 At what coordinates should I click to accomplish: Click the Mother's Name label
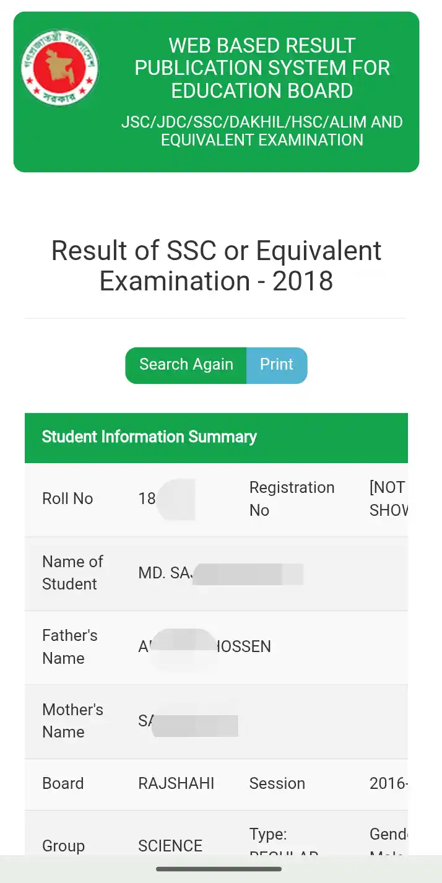[72, 721]
